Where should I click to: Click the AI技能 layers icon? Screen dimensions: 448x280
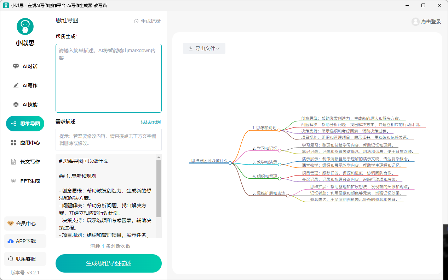[x=16, y=105]
